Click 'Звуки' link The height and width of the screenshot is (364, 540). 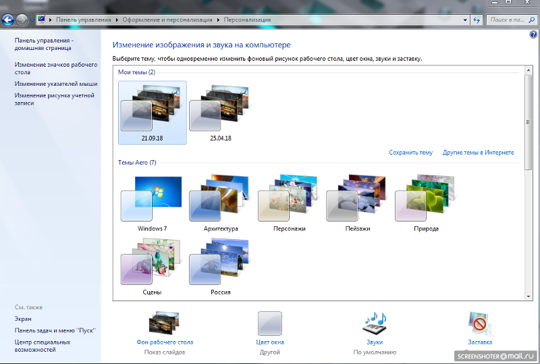click(375, 342)
